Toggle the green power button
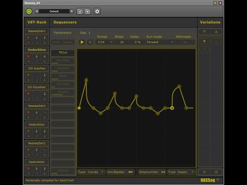Viewport: 247px width, 185px height. click(29, 11)
